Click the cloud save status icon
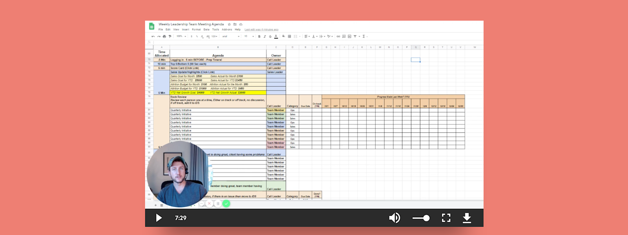The height and width of the screenshot is (235, 628). [x=241, y=24]
